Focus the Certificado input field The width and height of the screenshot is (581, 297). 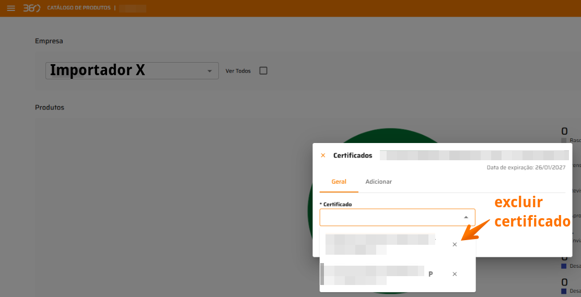coord(389,217)
